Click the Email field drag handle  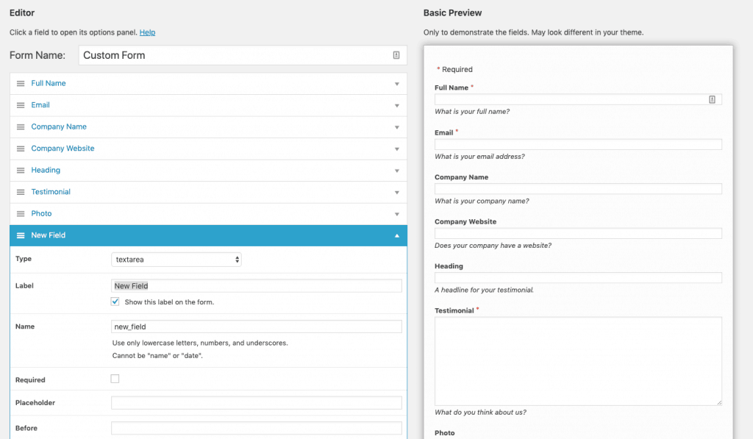click(19, 104)
